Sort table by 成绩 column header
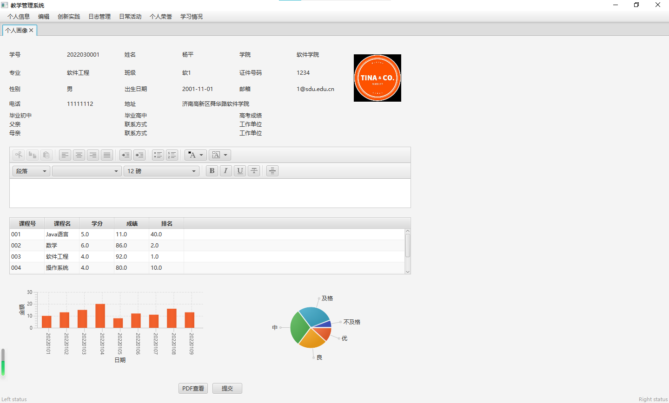669x403 pixels. pos(132,223)
